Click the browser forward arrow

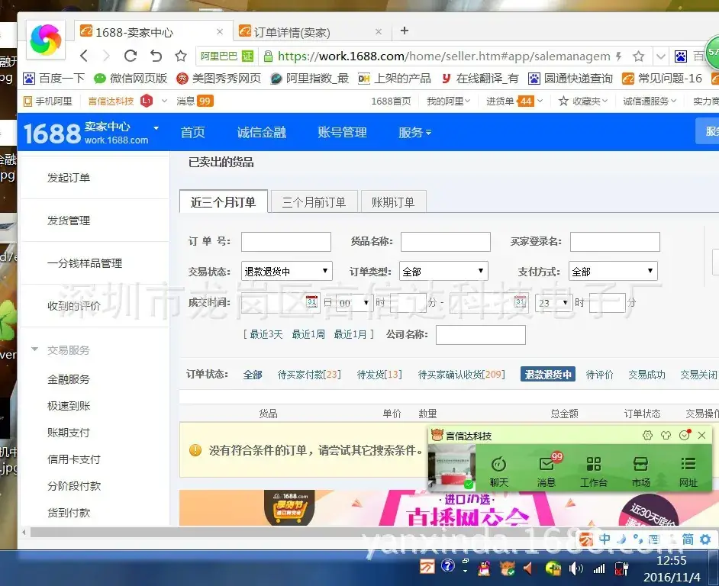107,56
